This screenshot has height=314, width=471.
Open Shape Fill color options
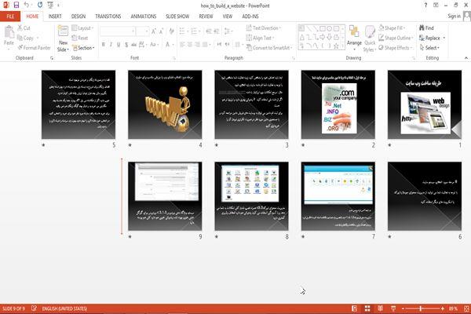coord(392,28)
